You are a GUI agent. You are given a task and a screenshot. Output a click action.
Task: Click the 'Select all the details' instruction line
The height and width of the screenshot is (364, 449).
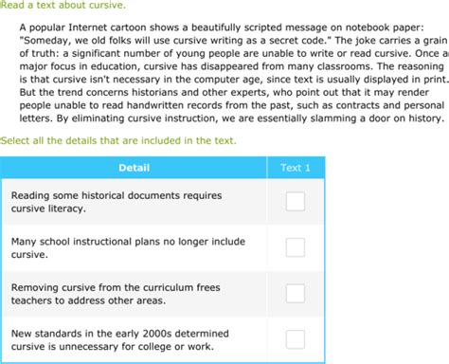point(118,140)
